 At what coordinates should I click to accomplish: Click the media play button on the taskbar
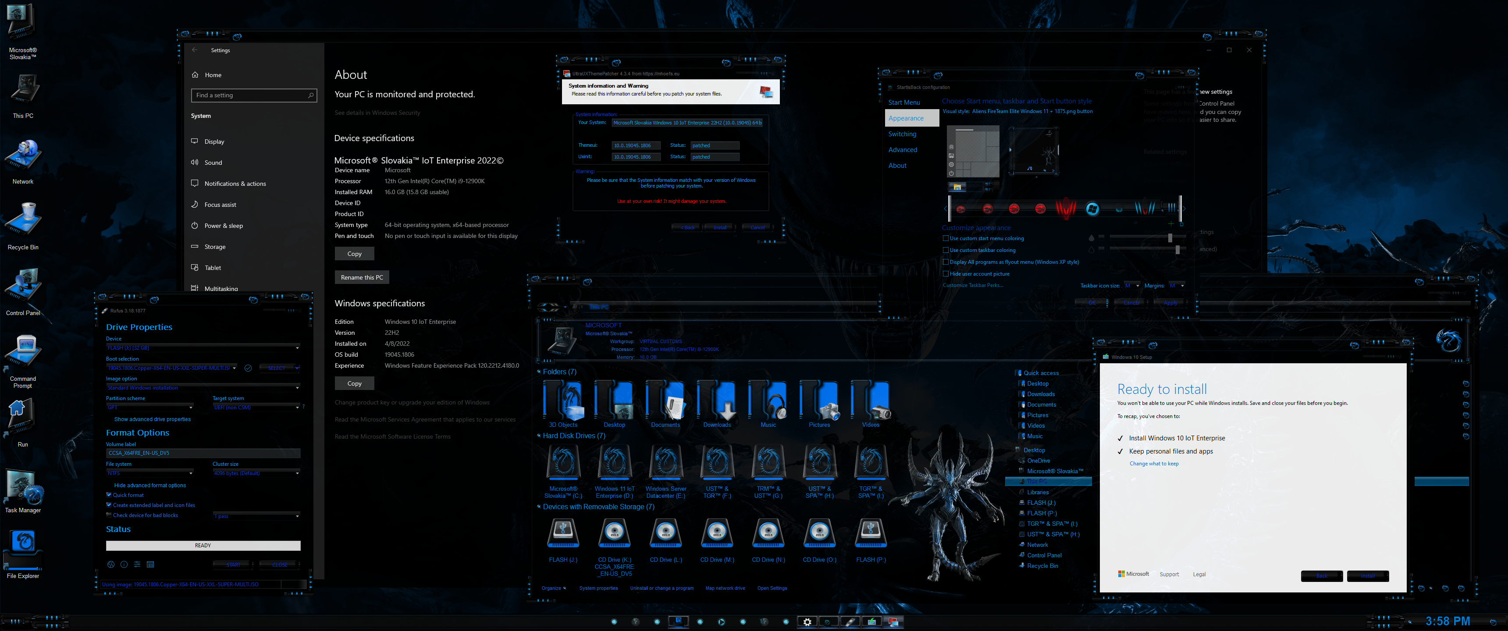[721, 622]
